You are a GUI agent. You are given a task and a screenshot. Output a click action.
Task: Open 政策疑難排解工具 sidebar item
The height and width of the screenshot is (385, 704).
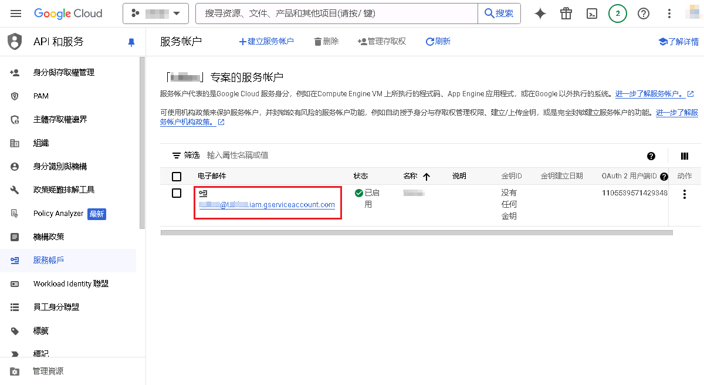pos(68,190)
